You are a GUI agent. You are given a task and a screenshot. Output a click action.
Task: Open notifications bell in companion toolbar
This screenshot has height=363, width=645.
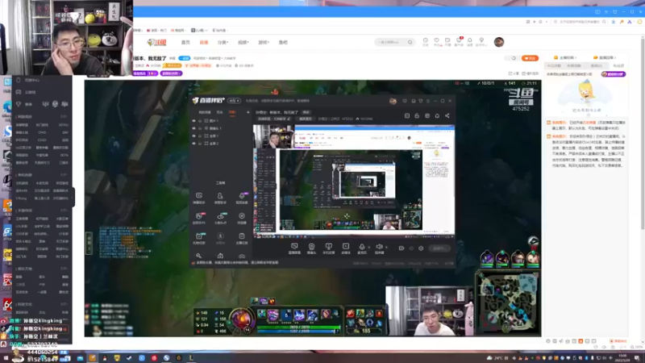tap(437, 116)
